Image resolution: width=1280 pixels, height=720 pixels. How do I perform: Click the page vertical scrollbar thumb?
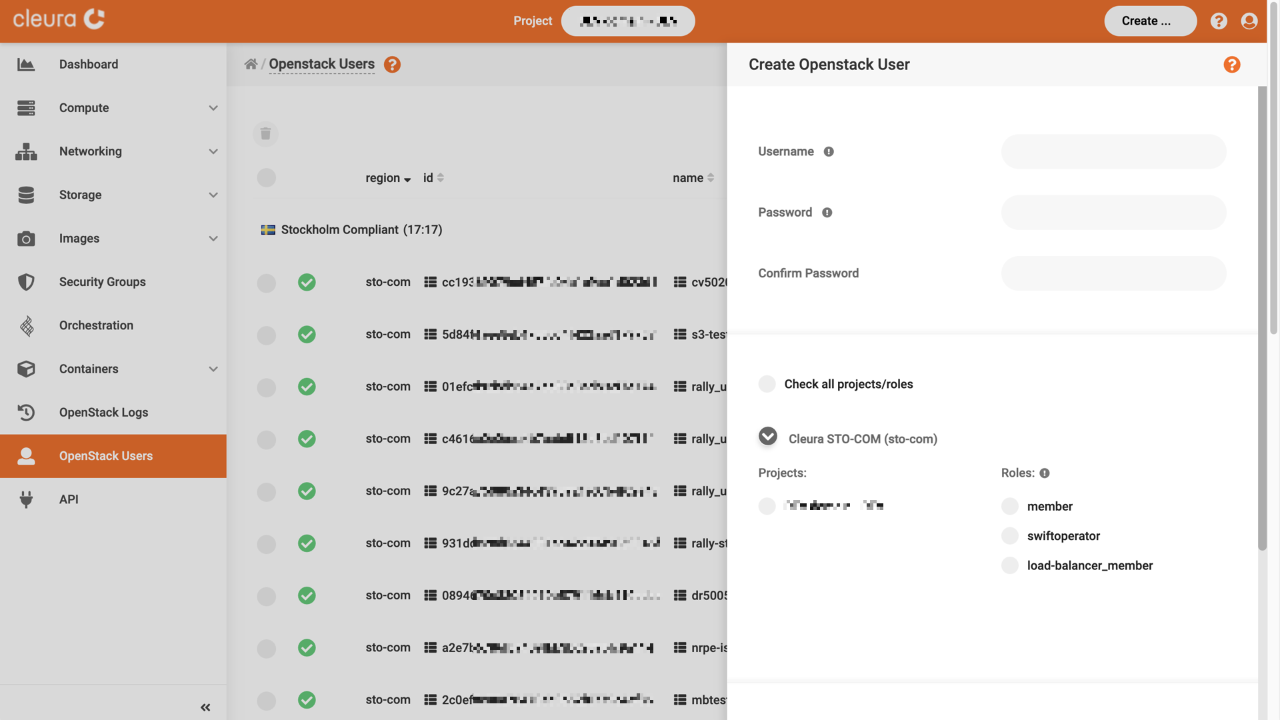coord(1274,167)
